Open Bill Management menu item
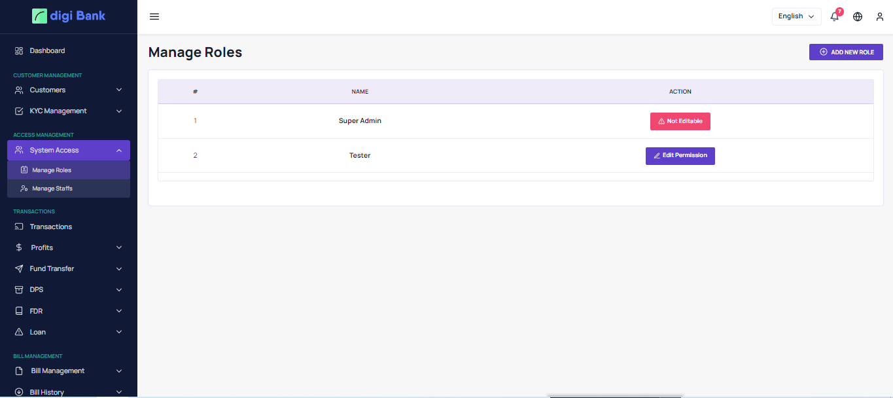893x398 pixels. click(x=58, y=371)
